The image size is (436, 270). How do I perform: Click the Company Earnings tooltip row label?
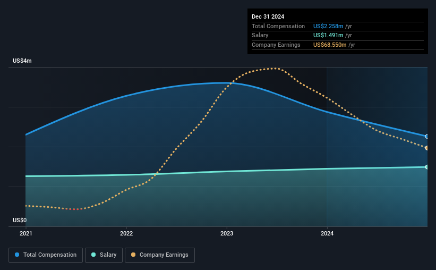tap(276, 45)
